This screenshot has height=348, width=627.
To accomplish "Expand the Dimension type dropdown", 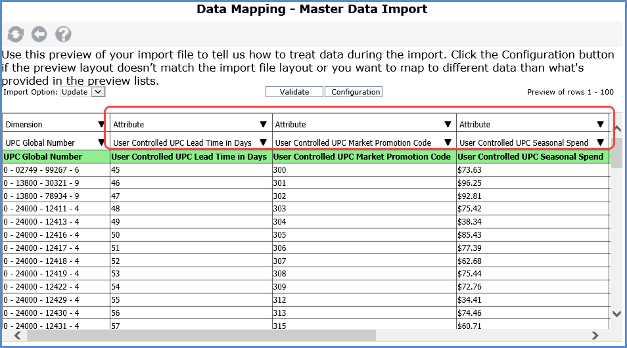I will coord(101,124).
